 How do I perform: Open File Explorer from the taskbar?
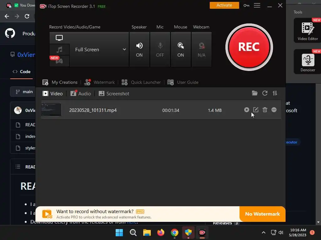(x=147, y=232)
